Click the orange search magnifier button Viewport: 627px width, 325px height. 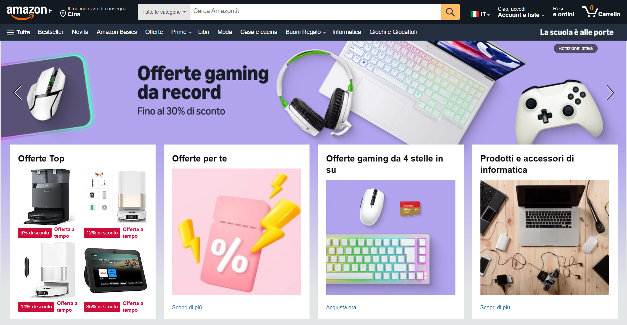pos(450,12)
